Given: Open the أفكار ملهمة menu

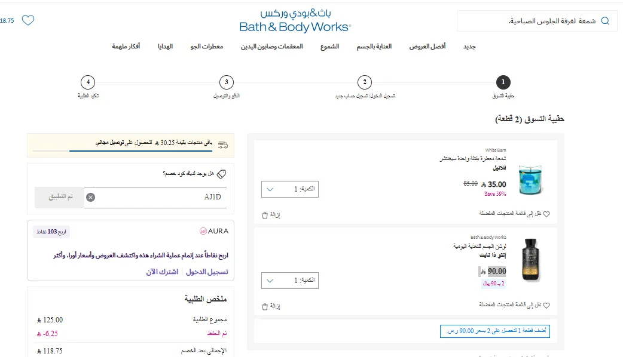Looking at the screenshot, I should click(x=126, y=47).
